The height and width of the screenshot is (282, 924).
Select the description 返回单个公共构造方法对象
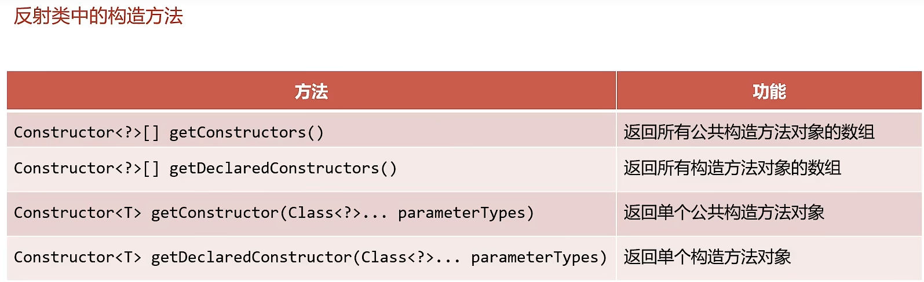724,213
